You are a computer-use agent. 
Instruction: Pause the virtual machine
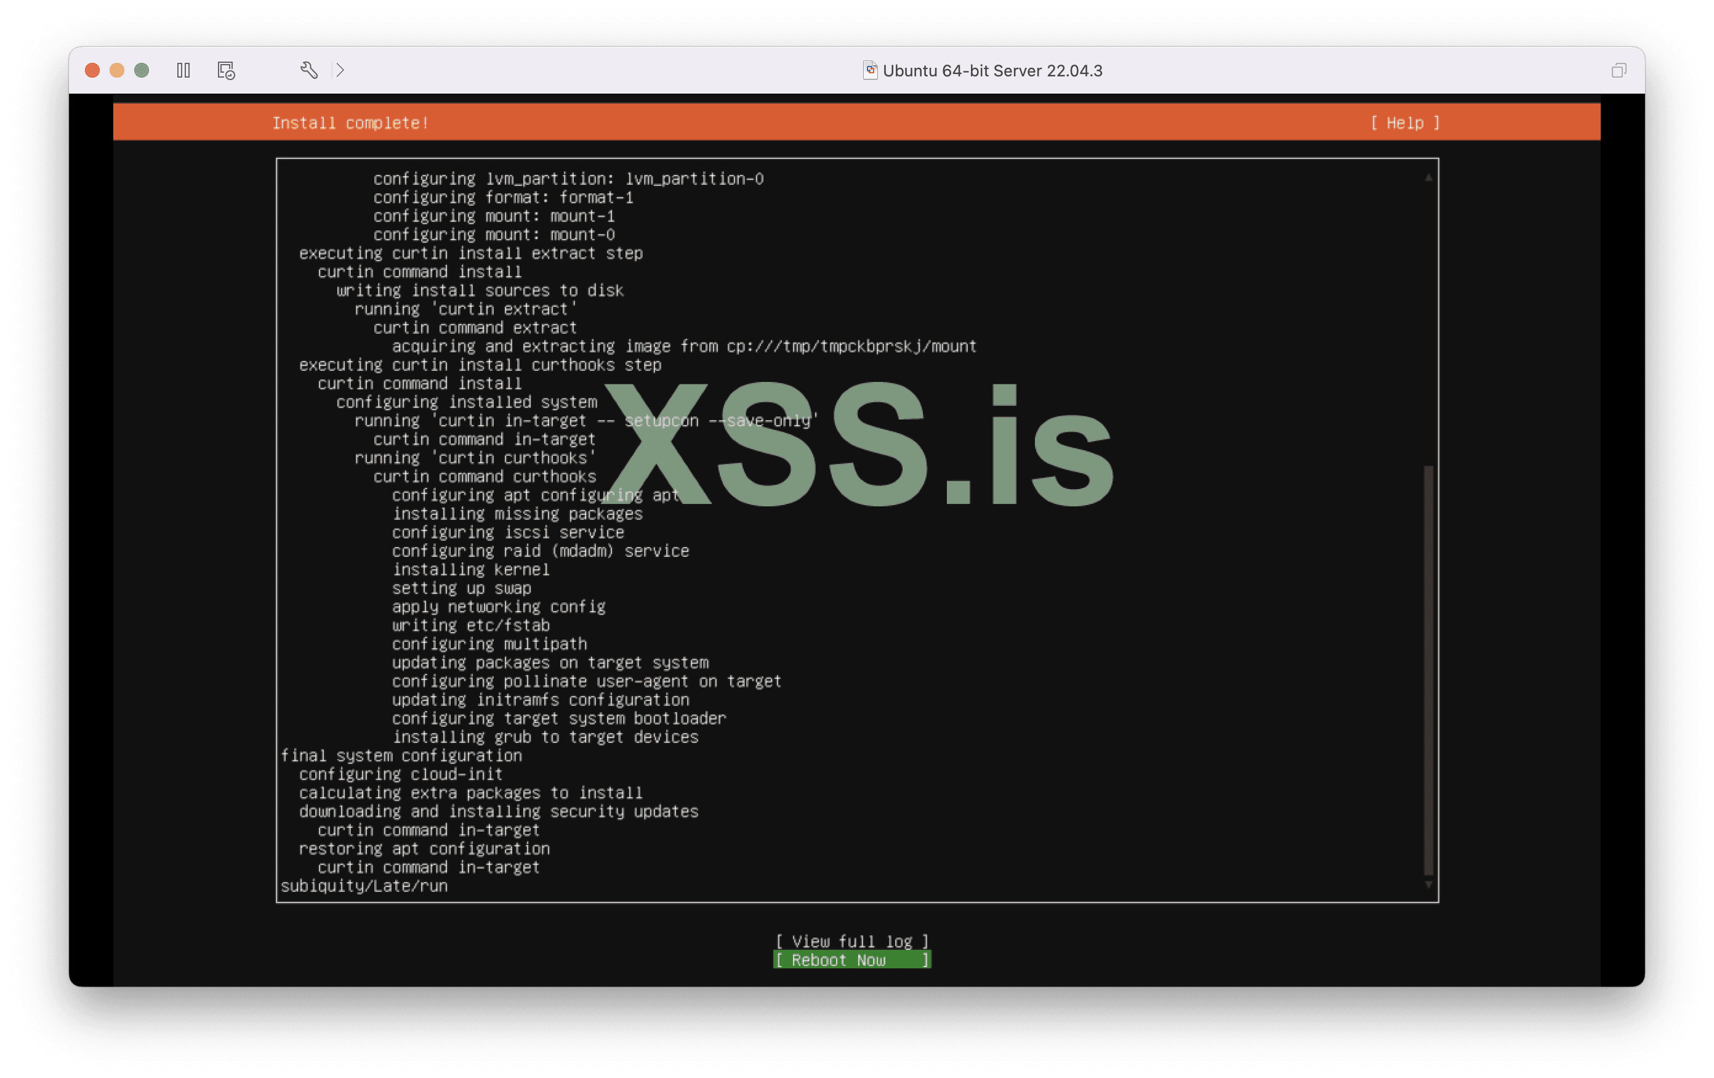coord(183,70)
